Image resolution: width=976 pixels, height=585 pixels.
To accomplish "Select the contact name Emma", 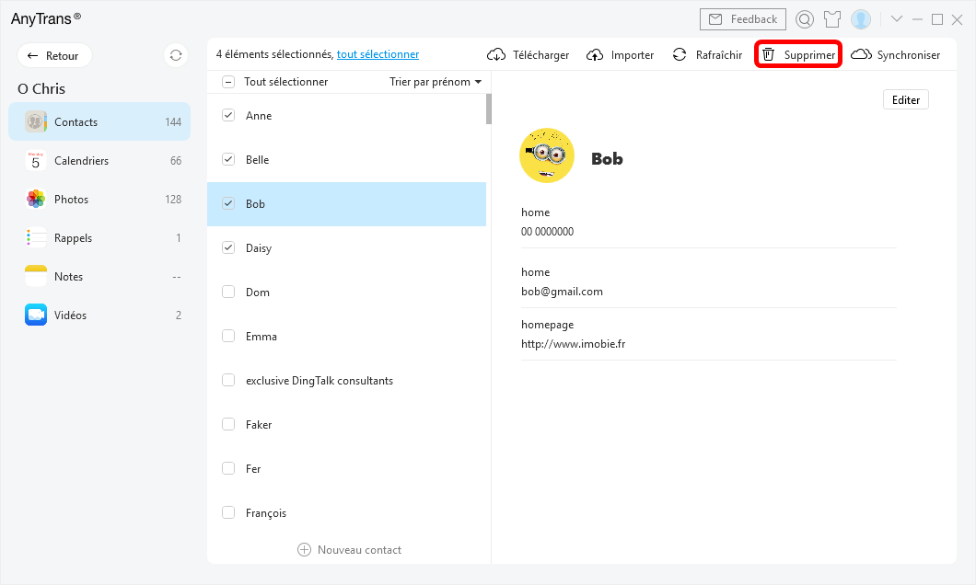I will point(261,337).
